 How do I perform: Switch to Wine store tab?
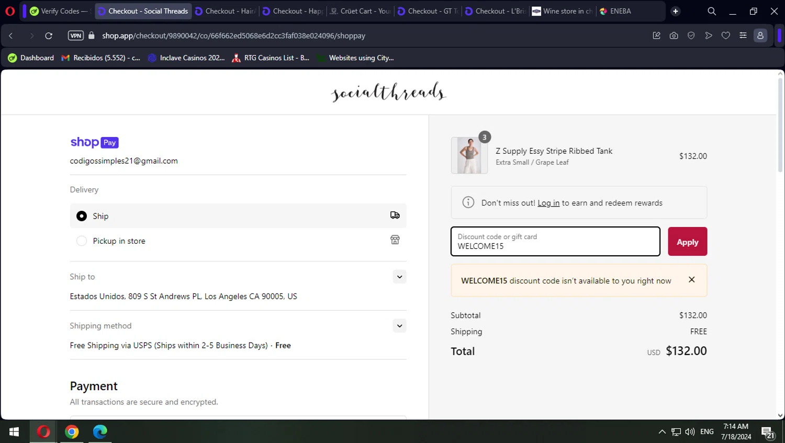pos(563,11)
